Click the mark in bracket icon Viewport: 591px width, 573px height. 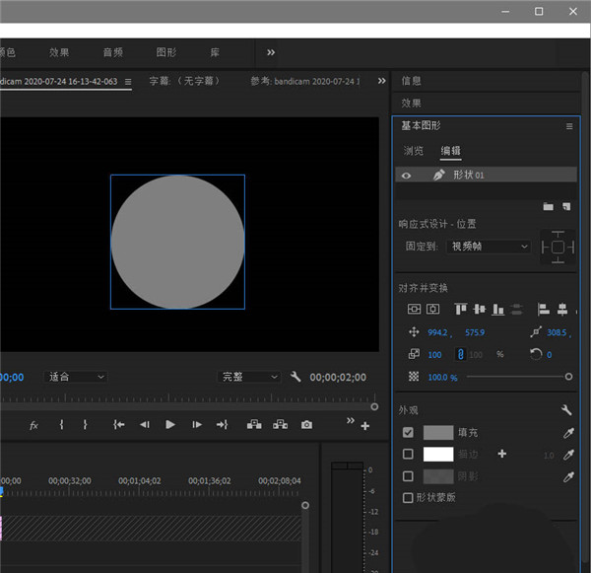(x=61, y=425)
